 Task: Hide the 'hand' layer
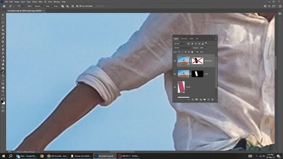pyautogui.click(x=175, y=74)
